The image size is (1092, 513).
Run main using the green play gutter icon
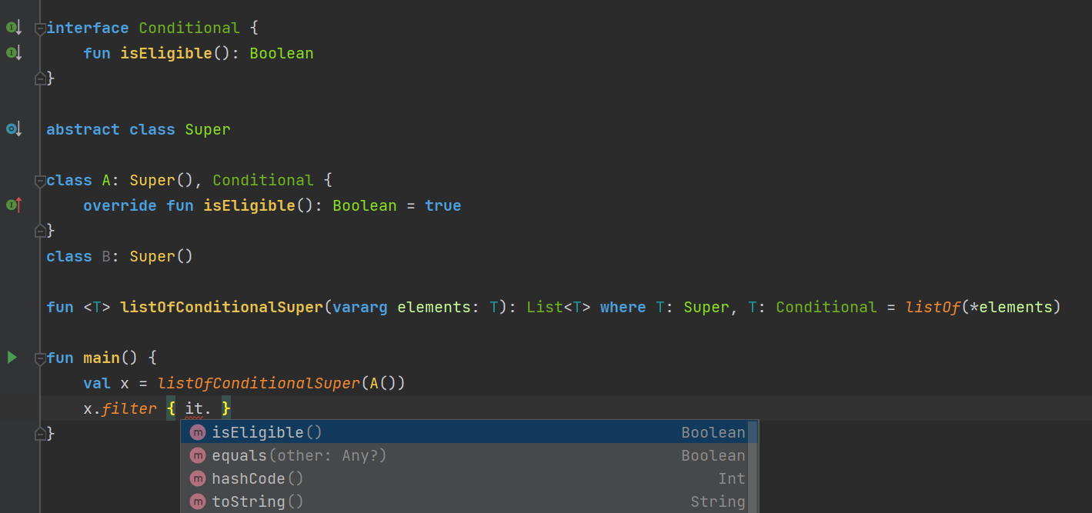tap(12, 357)
